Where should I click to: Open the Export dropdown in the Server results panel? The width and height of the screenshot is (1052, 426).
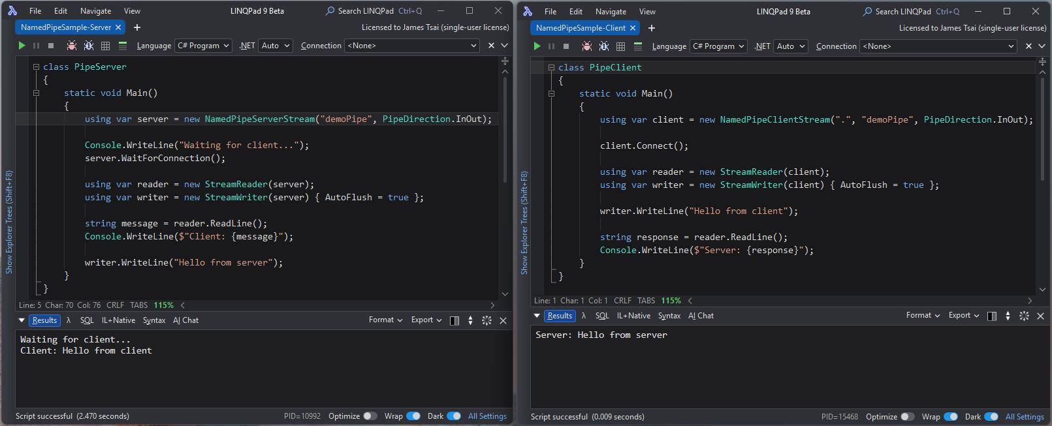coord(426,320)
